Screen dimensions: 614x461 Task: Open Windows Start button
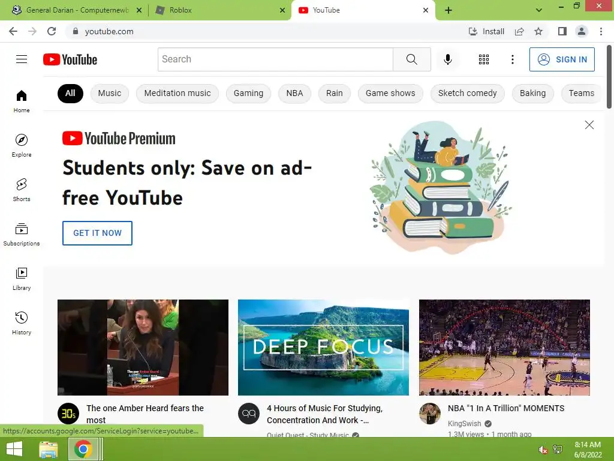(14, 449)
